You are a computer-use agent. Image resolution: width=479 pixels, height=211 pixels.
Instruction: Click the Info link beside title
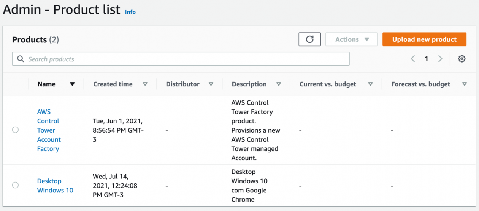pyautogui.click(x=130, y=12)
